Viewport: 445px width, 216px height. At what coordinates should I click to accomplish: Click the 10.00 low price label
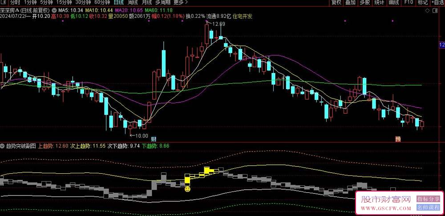(142, 136)
